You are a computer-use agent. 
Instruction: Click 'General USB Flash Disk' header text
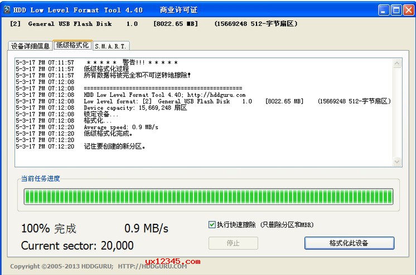[x=70, y=24]
